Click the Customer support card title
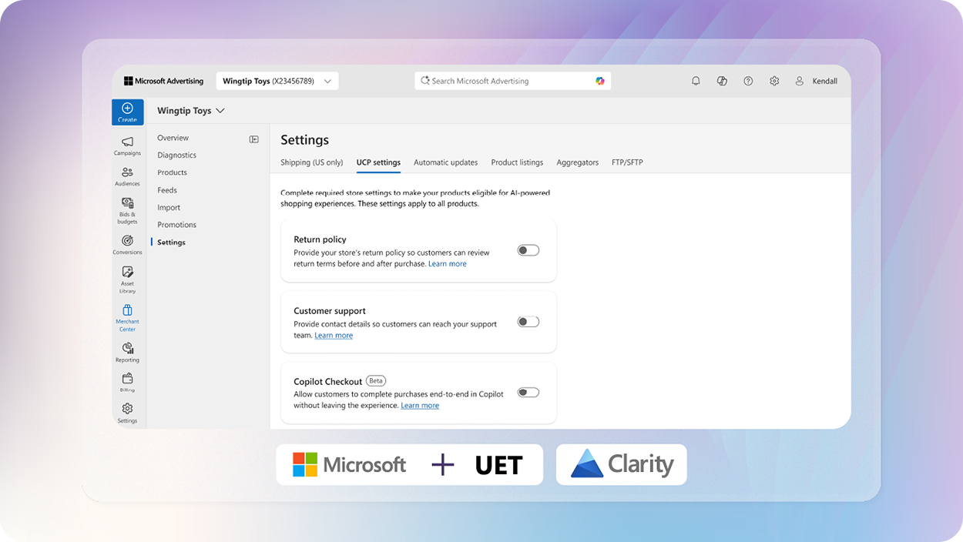Viewport: 963px width, 542px height. click(330, 311)
